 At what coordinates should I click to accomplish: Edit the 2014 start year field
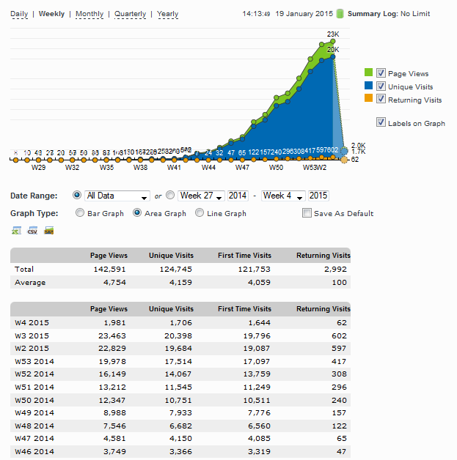[x=238, y=196]
